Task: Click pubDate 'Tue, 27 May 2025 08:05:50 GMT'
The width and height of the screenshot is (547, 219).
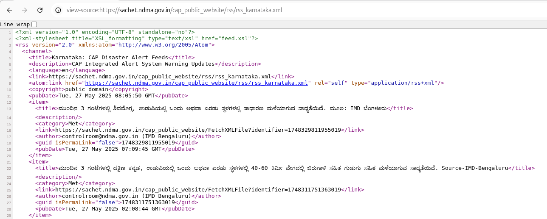Action: pos(108,96)
